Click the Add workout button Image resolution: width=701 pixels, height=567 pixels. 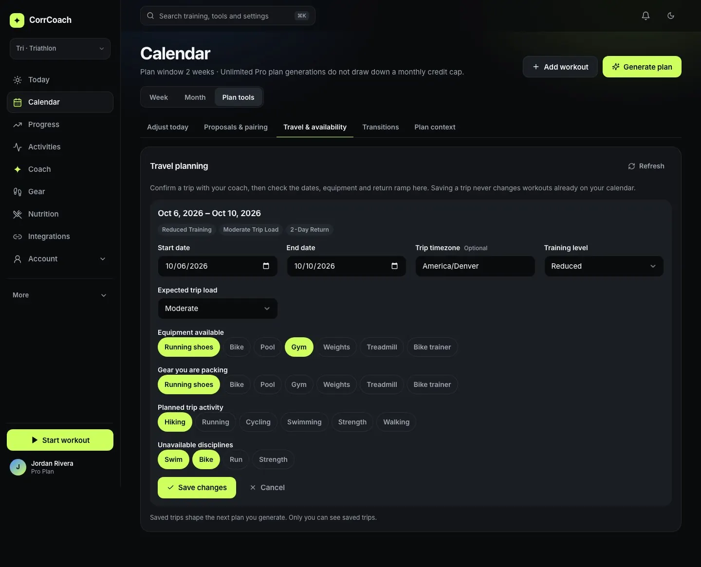(x=560, y=67)
